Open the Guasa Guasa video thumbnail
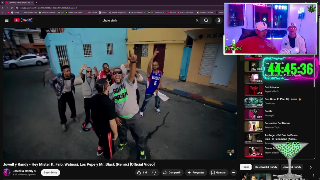This screenshot has height=180, width=320. tap(254, 151)
